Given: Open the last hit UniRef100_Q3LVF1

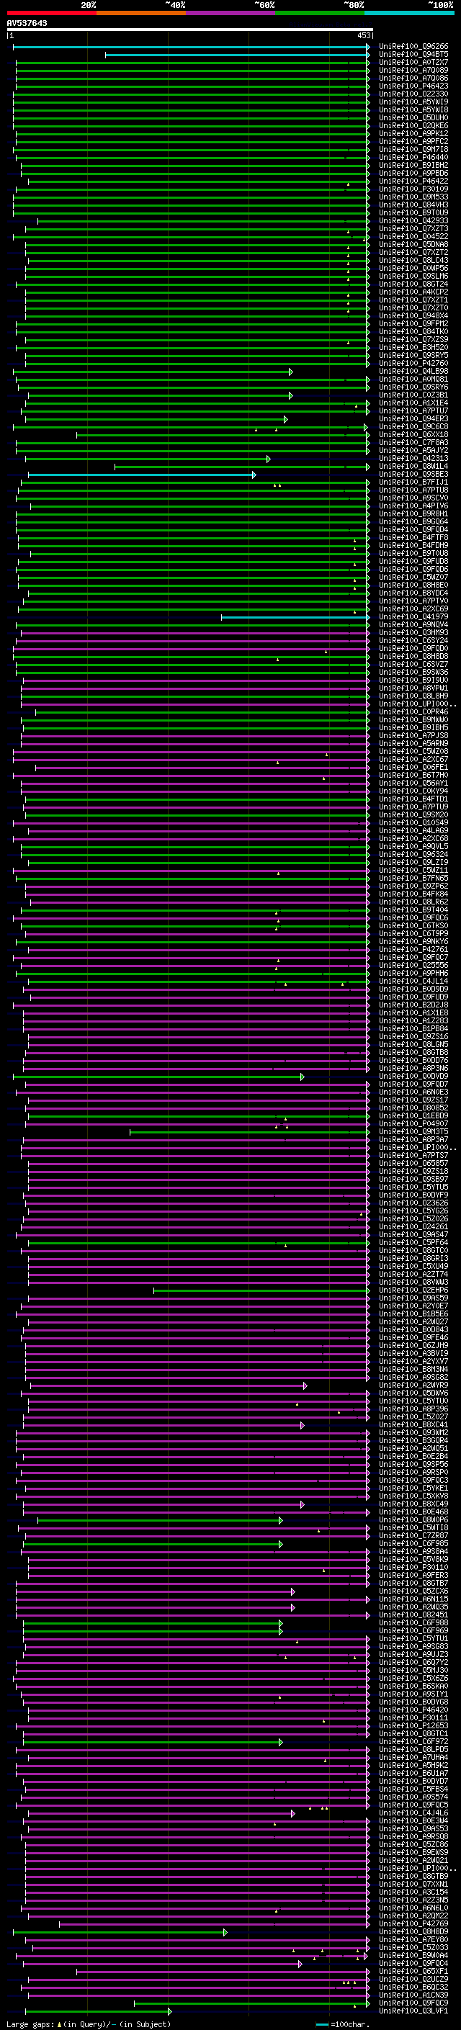Looking at the screenshot, I should click(x=413, y=2011).
